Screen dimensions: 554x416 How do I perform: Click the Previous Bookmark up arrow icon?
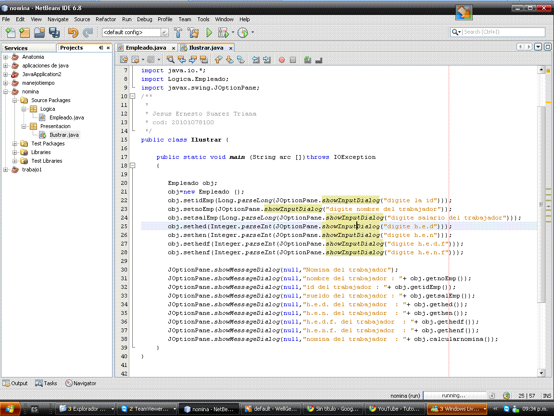point(218,60)
